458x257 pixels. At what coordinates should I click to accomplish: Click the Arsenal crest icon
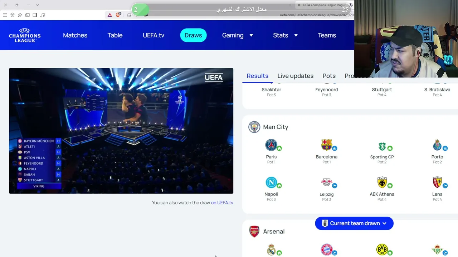[254, 231]
